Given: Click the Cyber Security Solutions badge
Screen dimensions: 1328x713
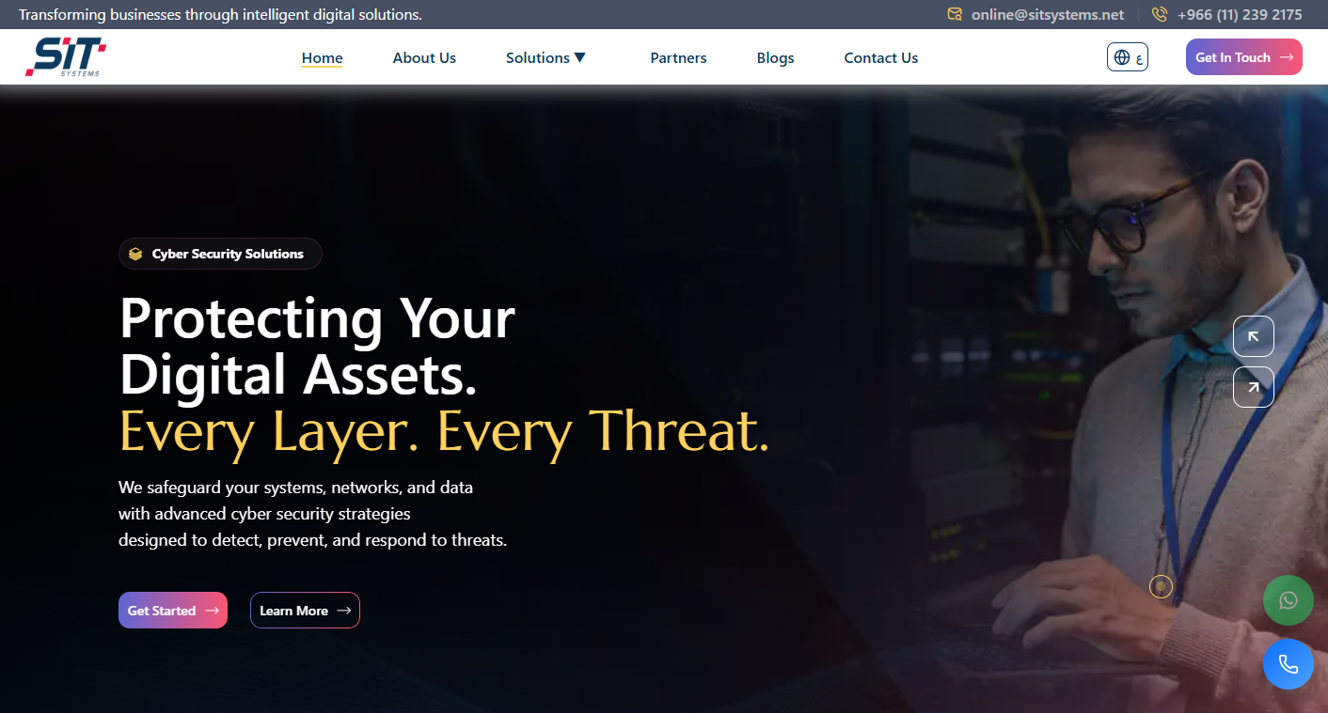Looking at the screenshot, I should point(220,254).
